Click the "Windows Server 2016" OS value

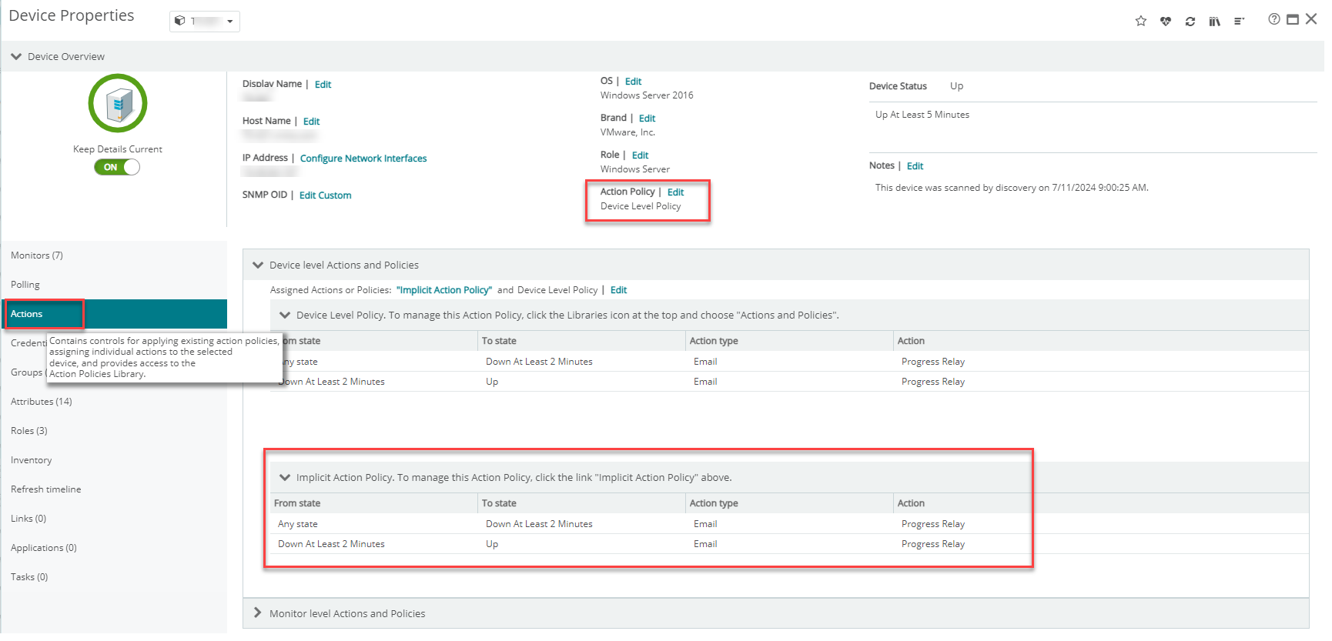coord(647,95)
